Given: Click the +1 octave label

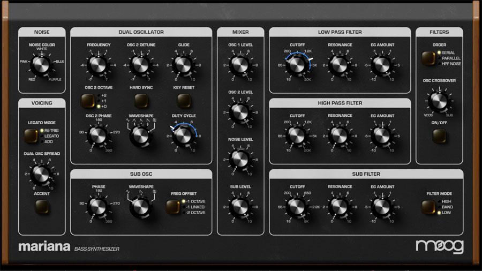Looking at the screenshot, I should [104, 101].
